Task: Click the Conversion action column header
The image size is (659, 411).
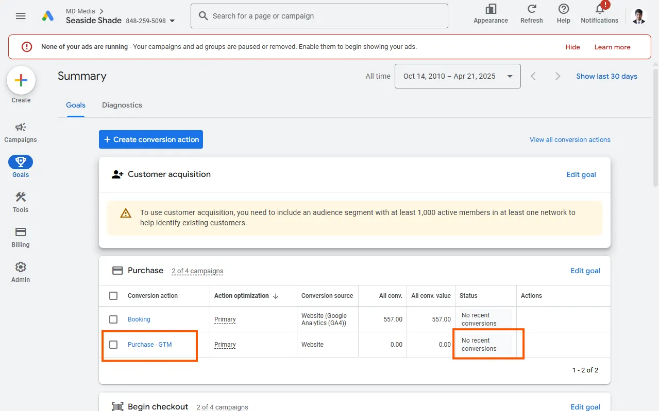Action: coord(153,296)
